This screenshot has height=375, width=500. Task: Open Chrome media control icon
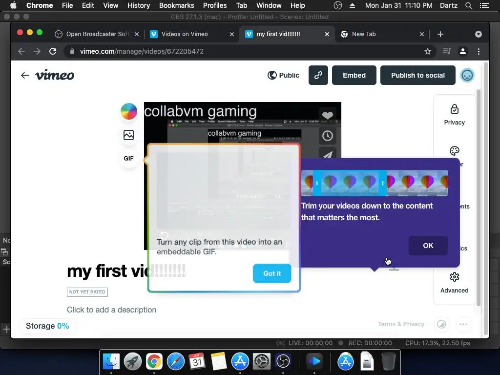tap(447, 51)
